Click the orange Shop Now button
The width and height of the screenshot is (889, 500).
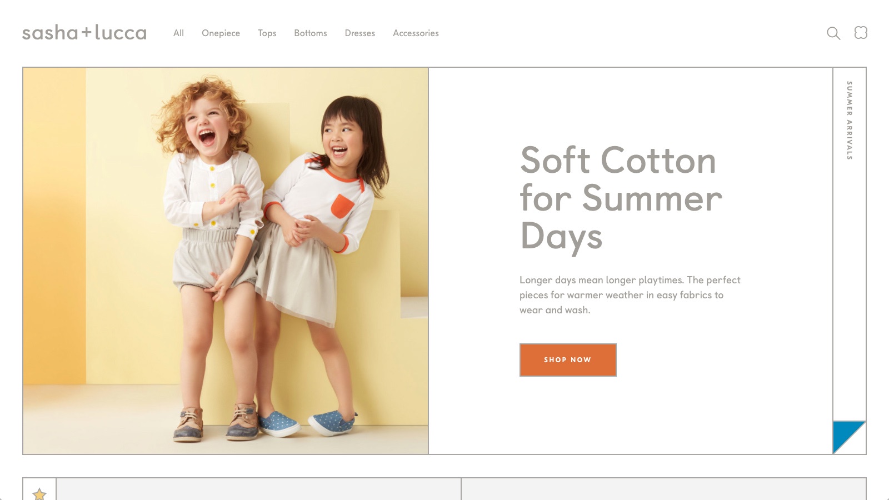click(568, 360)
